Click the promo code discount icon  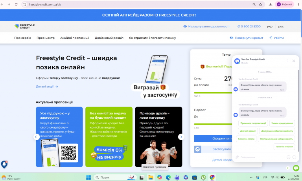(x=198, y=149)
